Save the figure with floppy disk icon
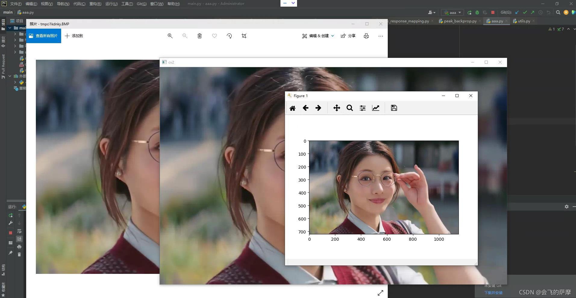The height and width of the screenshot is (298, 576). coord(394,108)
